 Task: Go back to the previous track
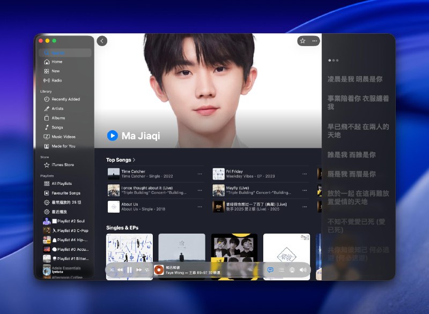[x=120, y=270]
